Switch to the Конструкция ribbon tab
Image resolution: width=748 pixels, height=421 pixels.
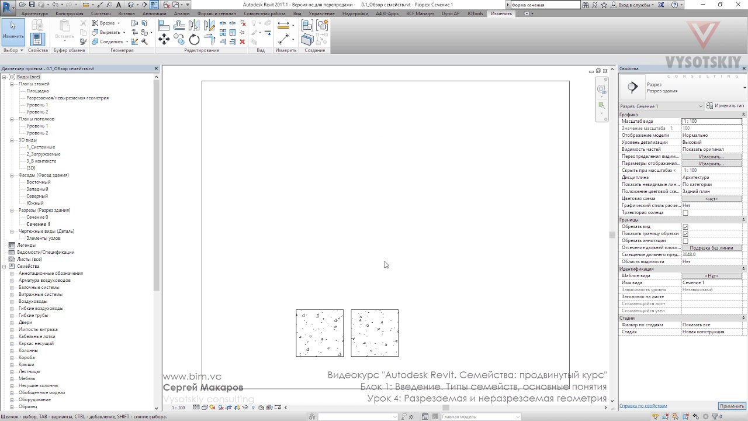pyautogui.click(x=70, y=13)
